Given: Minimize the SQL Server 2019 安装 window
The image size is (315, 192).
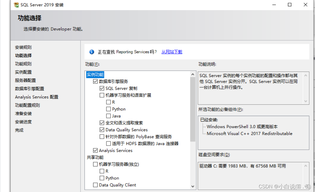Looking at the screenshot, I should (274, 5).
